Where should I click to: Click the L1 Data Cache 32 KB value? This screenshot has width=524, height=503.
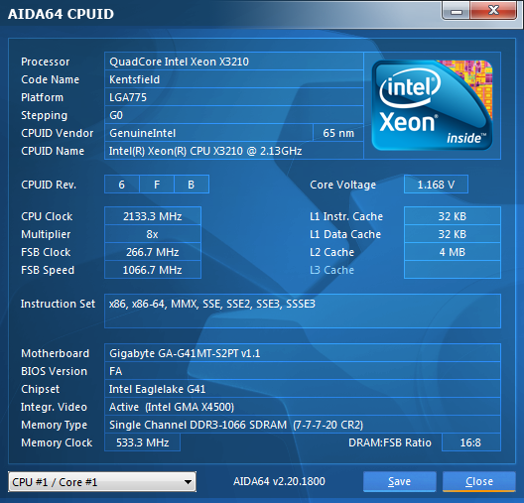point(453,234)
